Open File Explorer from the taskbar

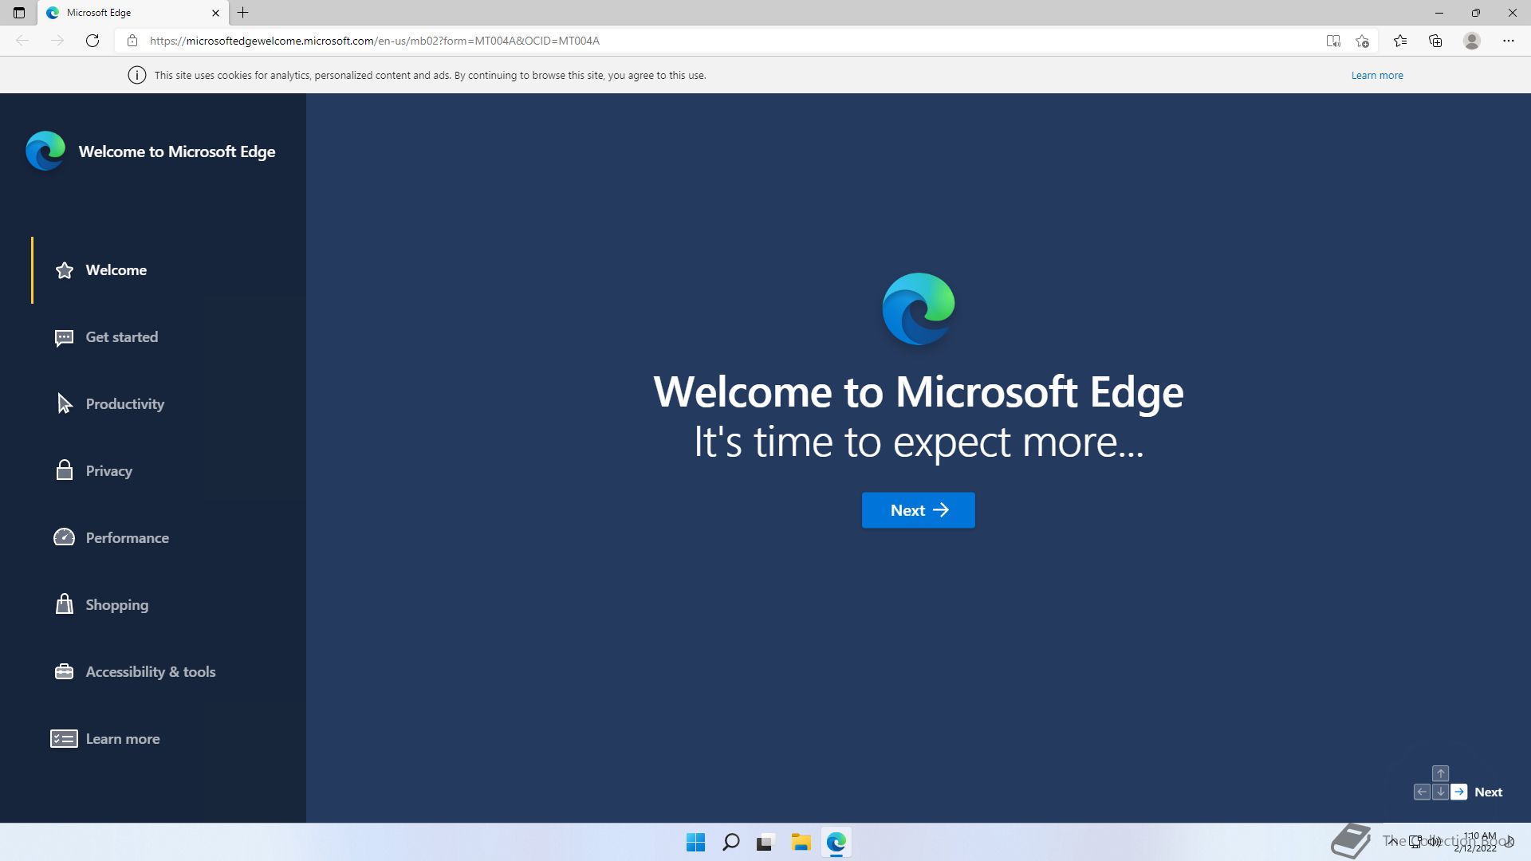(x=801, y=842)
